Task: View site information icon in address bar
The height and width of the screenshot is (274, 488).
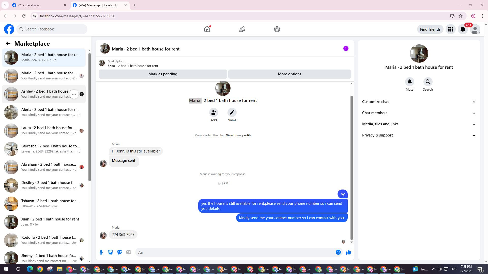Action: pyautogui.click(x=35, y=16)
